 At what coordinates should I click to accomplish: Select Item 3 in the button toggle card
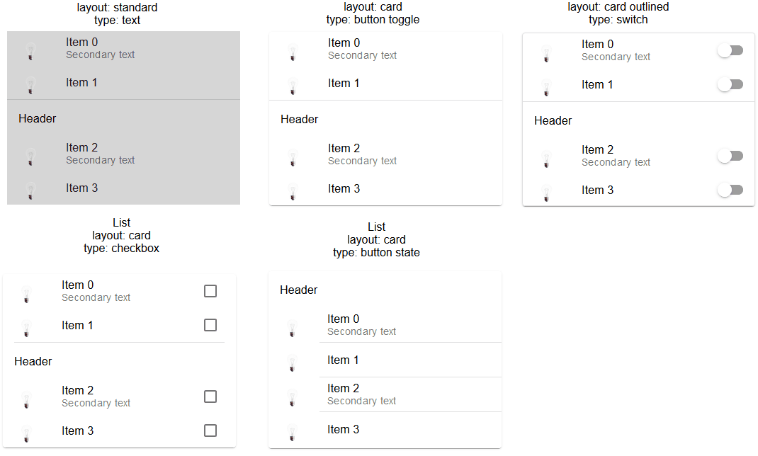click(x=385, y=189)
